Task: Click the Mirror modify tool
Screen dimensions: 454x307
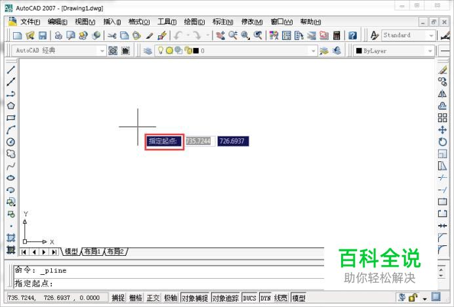Action: [442, 94]
